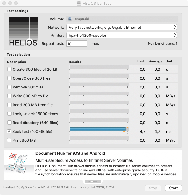Viewport: 188px width, 195px height.
Task: Click the Lock/Unlock result bar
Action: pyautogui.click(x=99, y=111)
